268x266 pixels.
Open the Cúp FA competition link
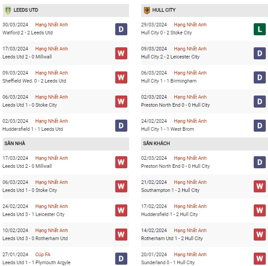tap(43, 254)
